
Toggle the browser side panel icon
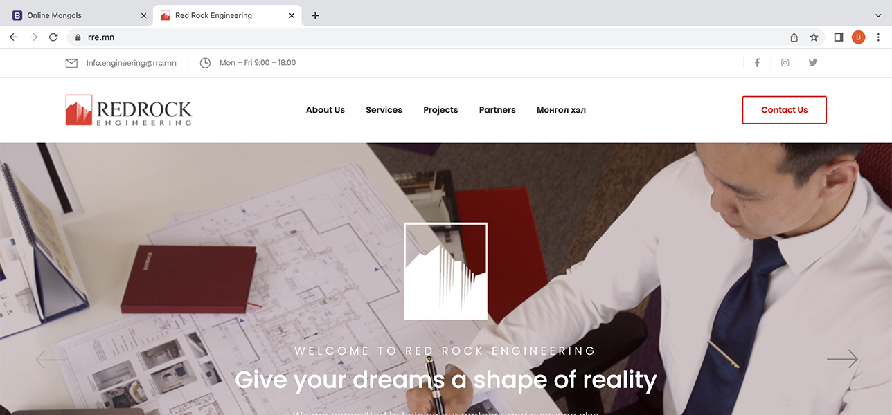click(838, 37)
